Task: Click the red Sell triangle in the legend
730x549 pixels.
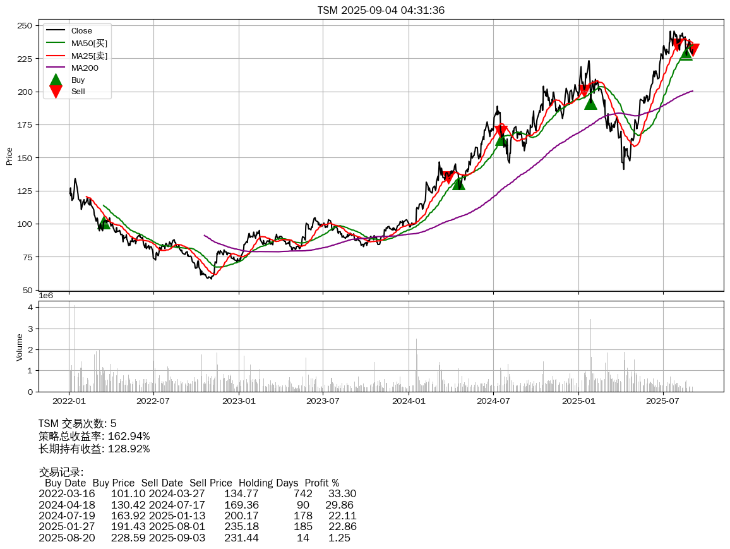Action: (x=56, y=92)
